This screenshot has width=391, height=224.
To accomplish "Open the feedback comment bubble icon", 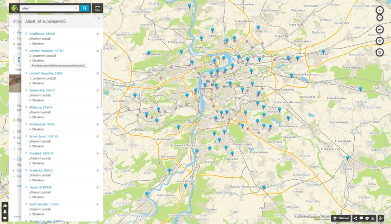I will (x=361, y=218).
